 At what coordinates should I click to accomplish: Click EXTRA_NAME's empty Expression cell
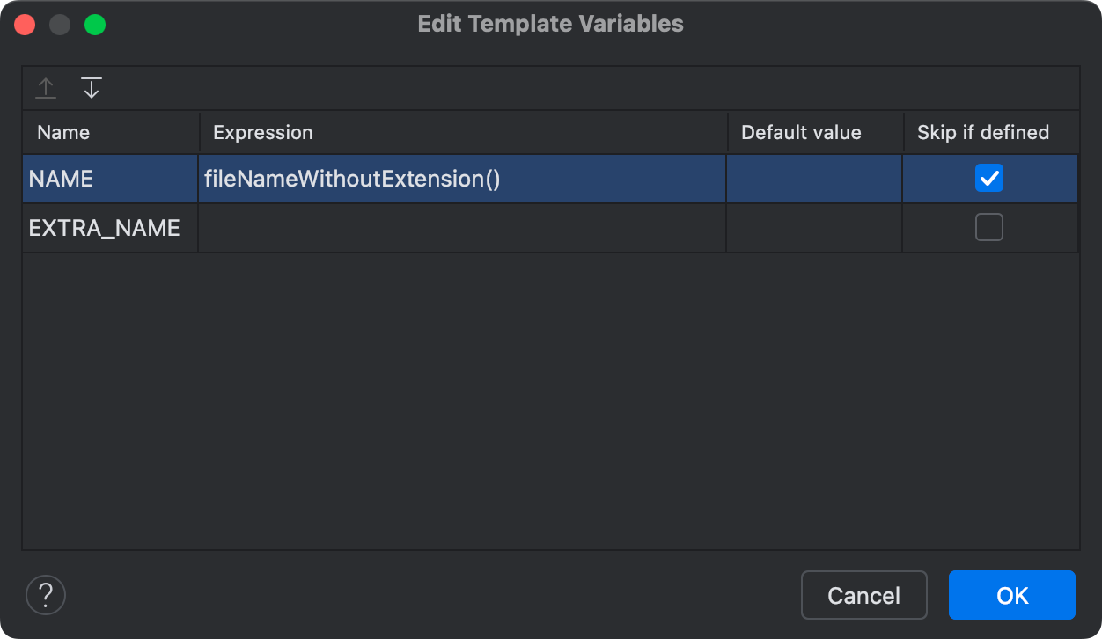tap(462, 228)
